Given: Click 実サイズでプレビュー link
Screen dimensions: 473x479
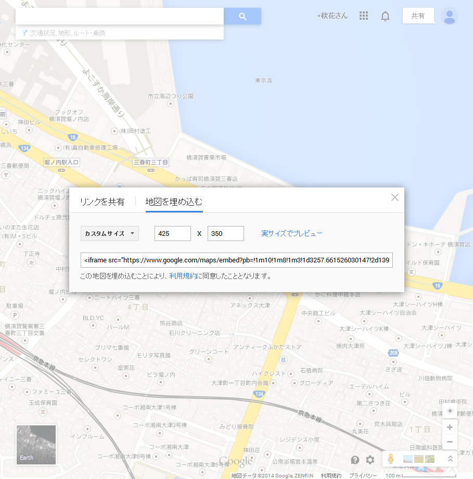Looking at the screenshot, I should point(291,234).
